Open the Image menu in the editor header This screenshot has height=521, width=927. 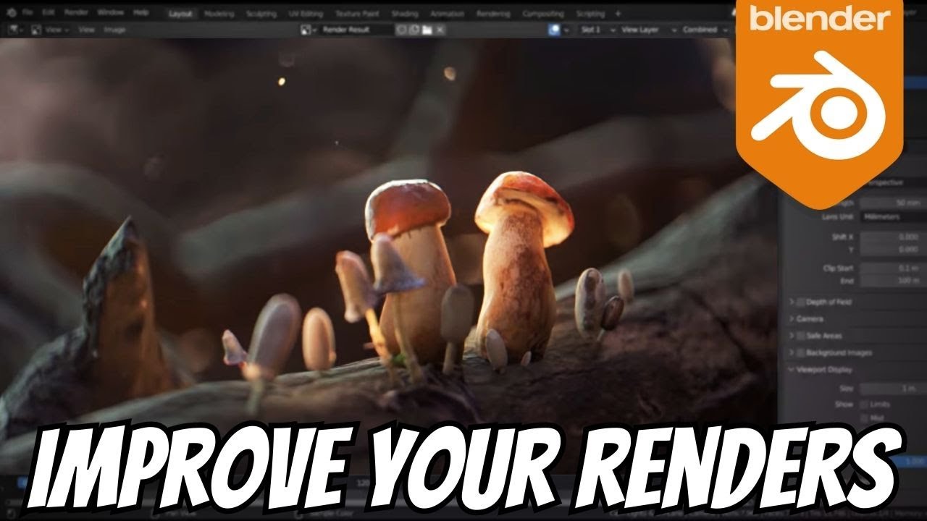[x=114, y=30]
